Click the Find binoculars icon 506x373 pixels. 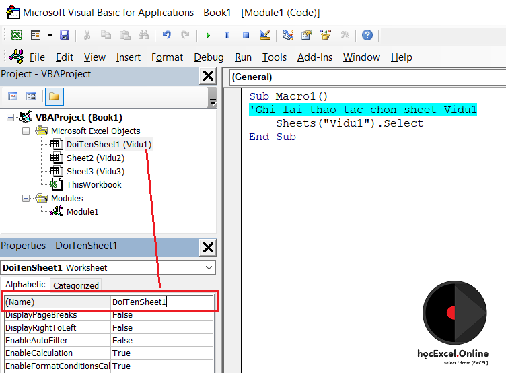click(143, 35)
